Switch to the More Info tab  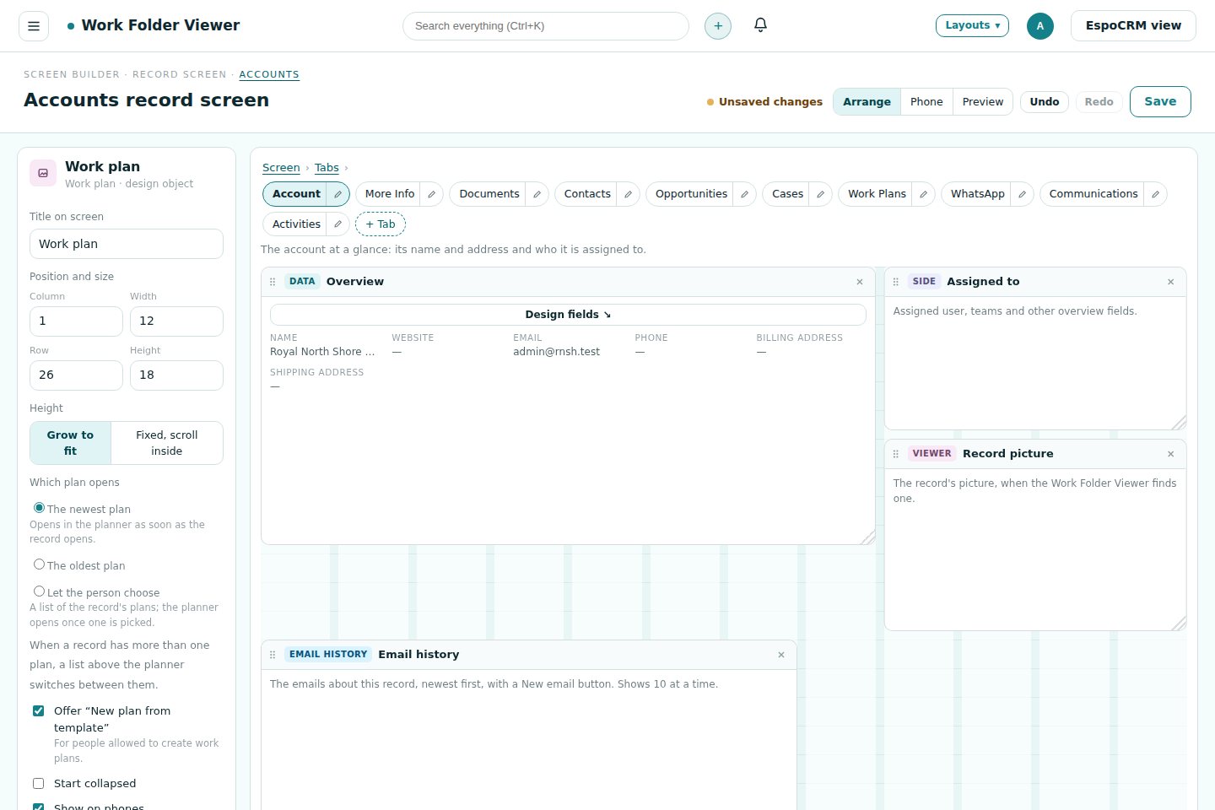390,194
